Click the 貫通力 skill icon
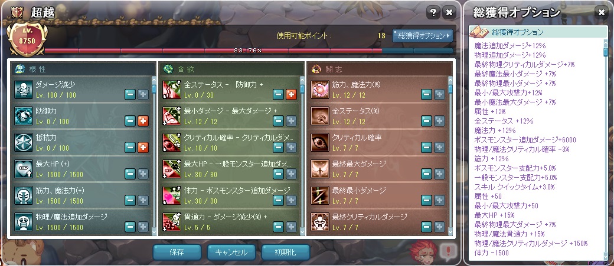This screenshot has width=614, height=266. click(172, 222)
